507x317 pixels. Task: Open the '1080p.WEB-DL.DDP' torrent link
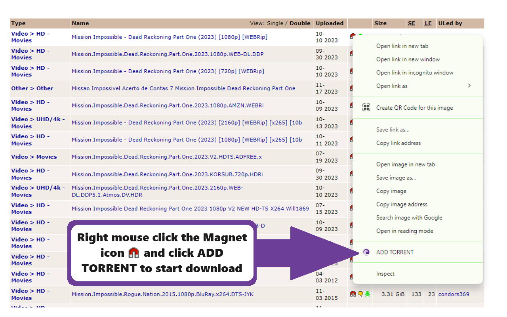coord(168,54)
